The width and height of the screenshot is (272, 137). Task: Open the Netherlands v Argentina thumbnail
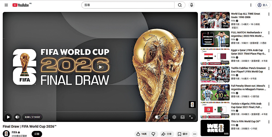tap(215, 39)
